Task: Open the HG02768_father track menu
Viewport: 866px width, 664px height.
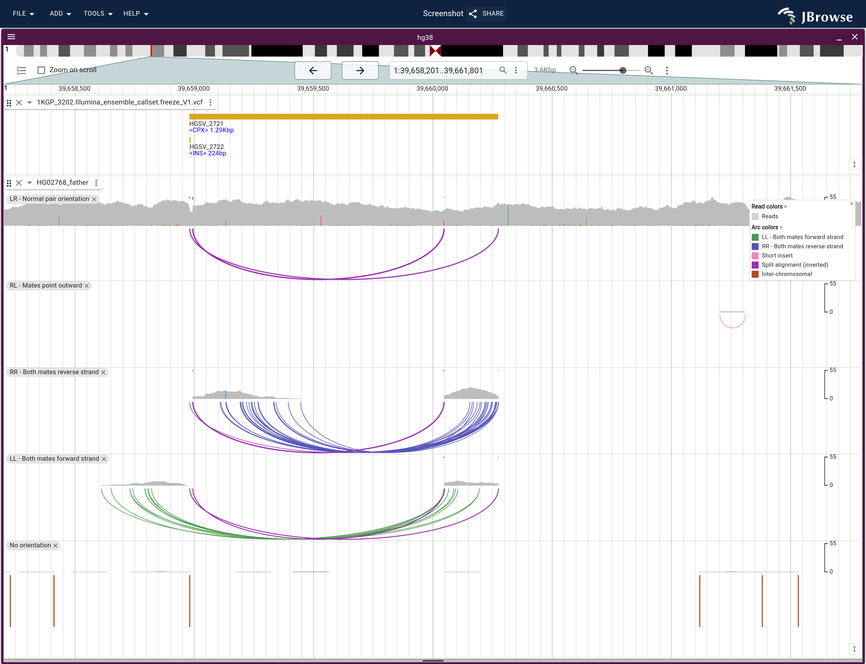Action: (96, 182)
